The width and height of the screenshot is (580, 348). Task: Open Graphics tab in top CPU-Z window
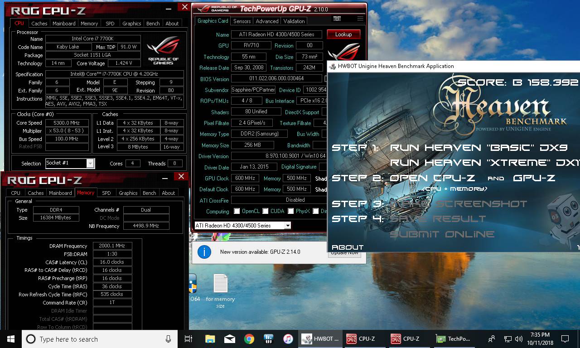click(x=131, y=24)
